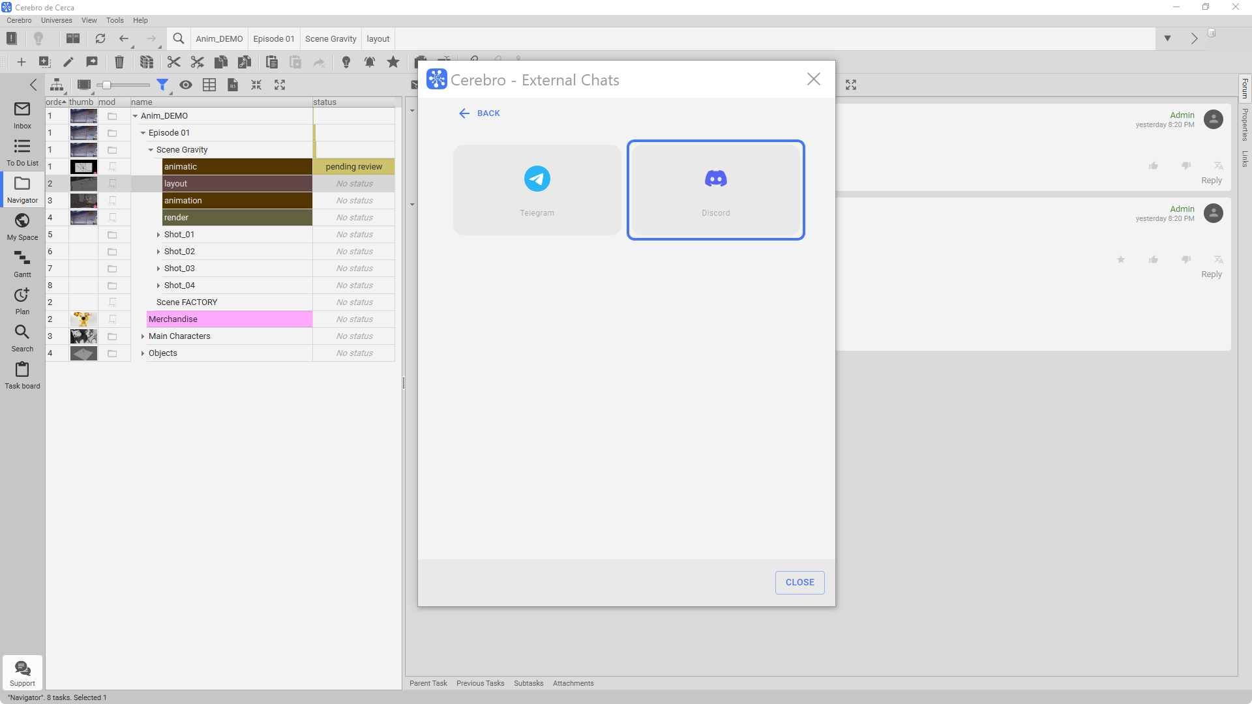Select the pink Merchandise task row
Viewport: 1252px width, 704px height.
pos(230,319)
